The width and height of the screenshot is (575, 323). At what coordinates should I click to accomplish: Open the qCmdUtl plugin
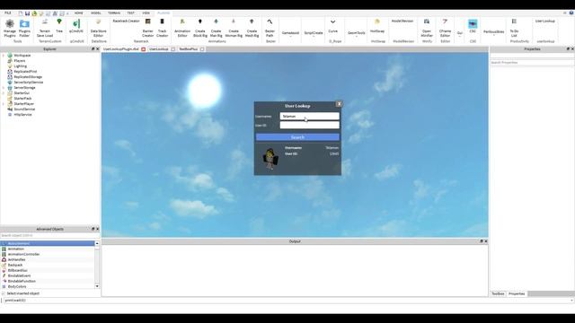[x=75, y=26]
